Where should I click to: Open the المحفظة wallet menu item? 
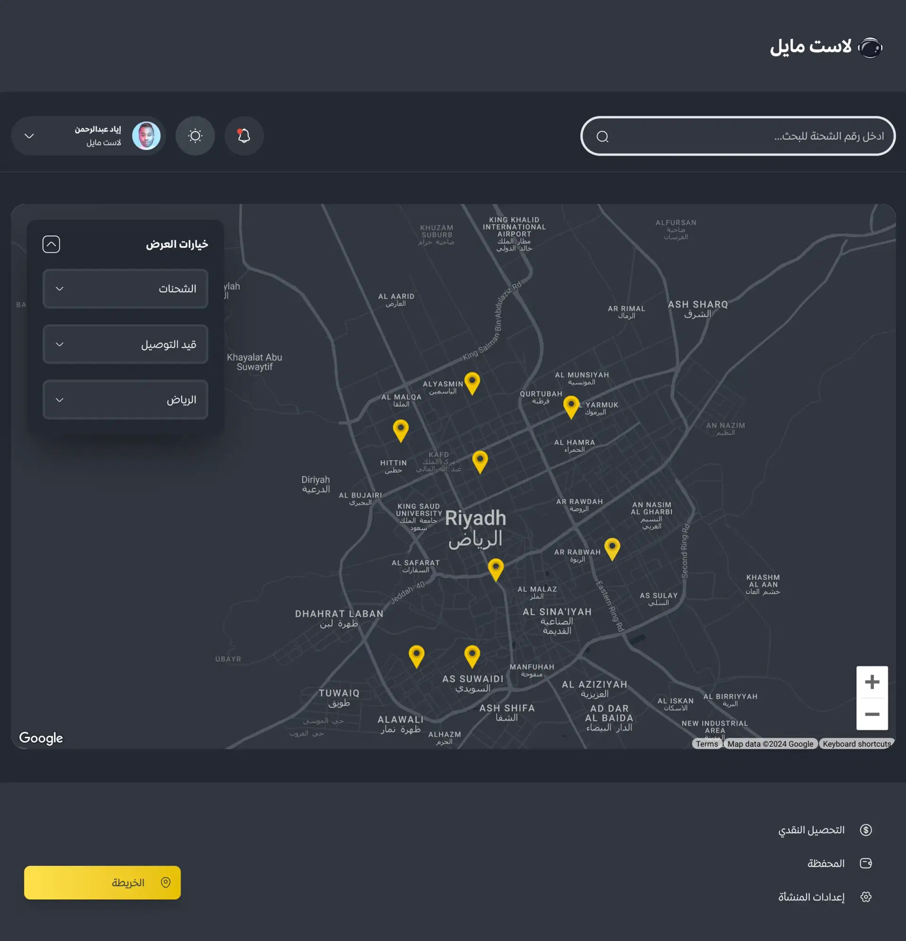click(840, 864)
